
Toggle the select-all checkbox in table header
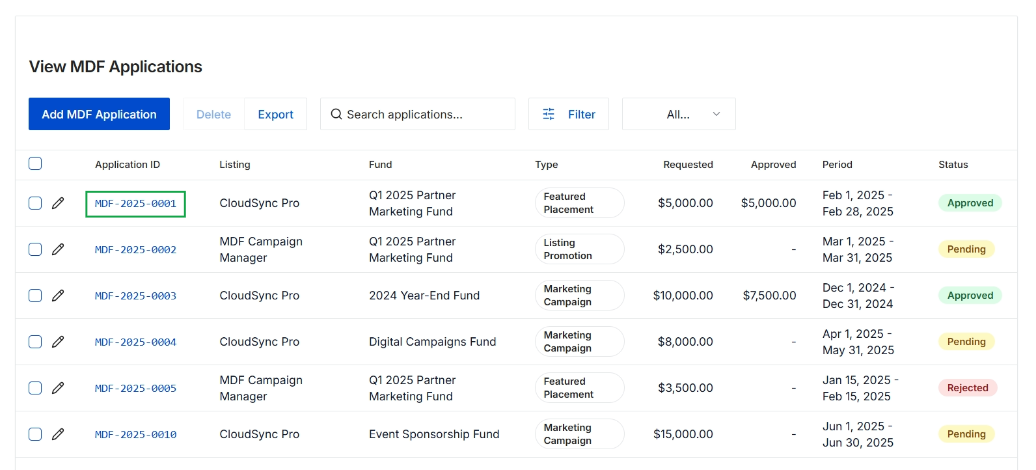pos(35,163)
